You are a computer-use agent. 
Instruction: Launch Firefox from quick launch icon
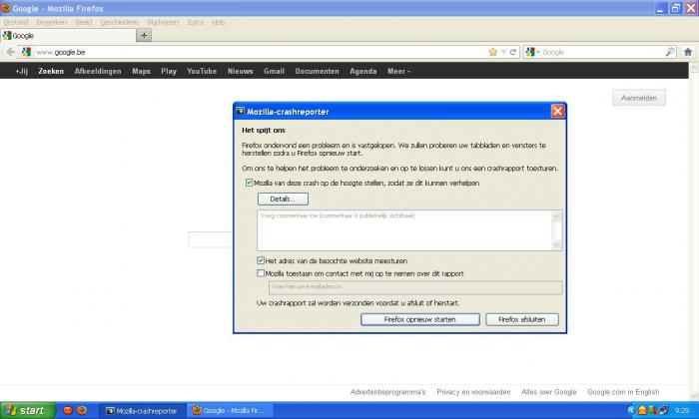tap(82, 410)
